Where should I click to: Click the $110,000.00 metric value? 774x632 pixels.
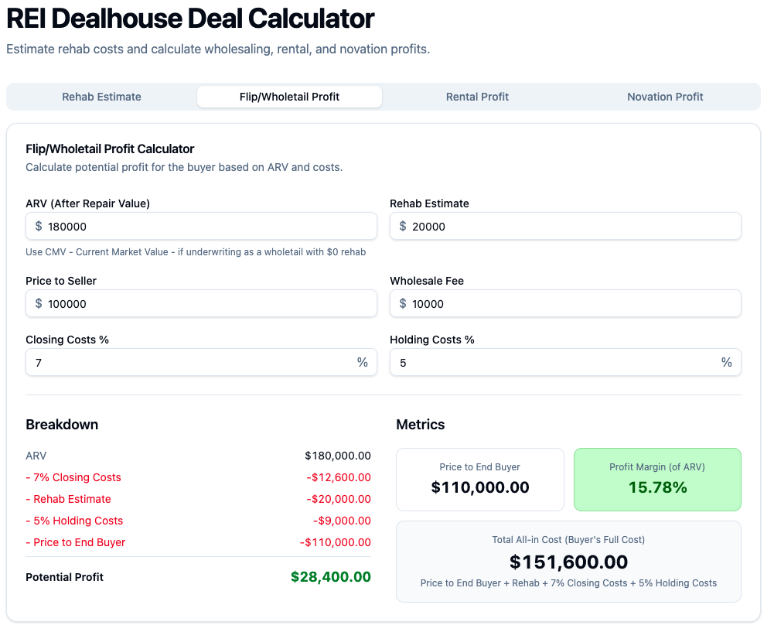(x=480, y=488)
